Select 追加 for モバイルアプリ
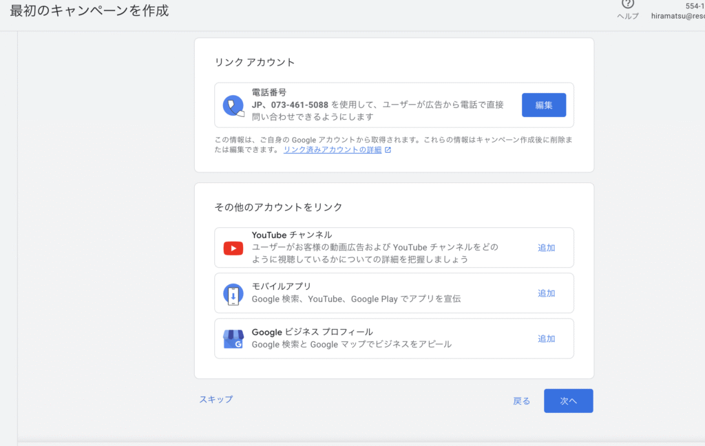Viewport: 705px width, 446px height. (x=546, y=293)
